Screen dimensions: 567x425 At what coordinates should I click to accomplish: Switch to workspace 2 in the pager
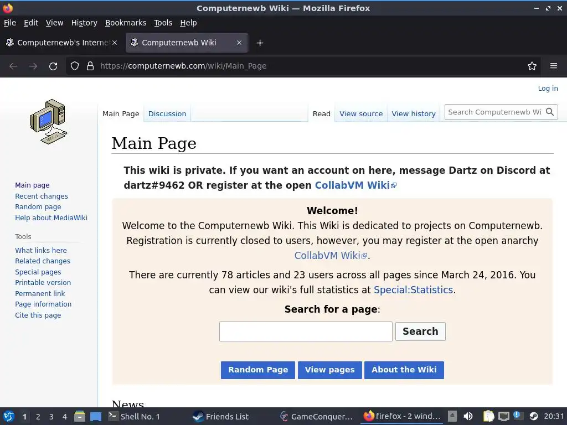tap(38, 417)
